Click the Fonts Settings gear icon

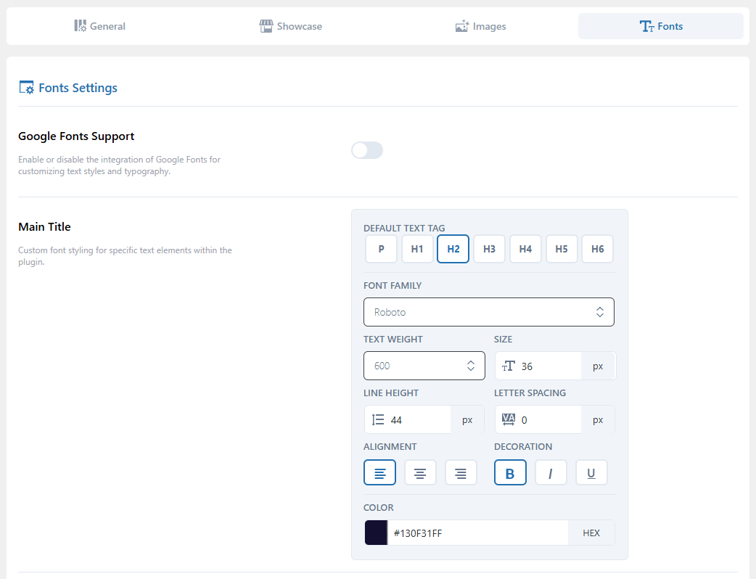[27, 88]
